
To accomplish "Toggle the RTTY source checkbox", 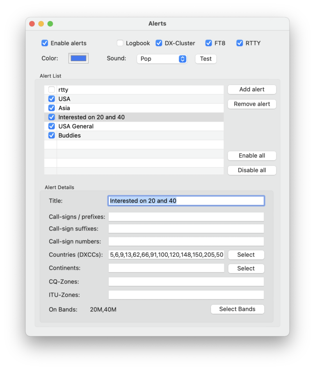I will [x=240, y=43].
